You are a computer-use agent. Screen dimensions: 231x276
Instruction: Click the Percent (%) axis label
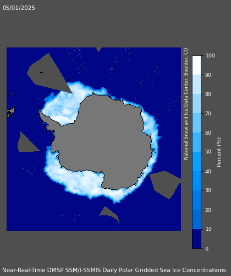(219, 152)
